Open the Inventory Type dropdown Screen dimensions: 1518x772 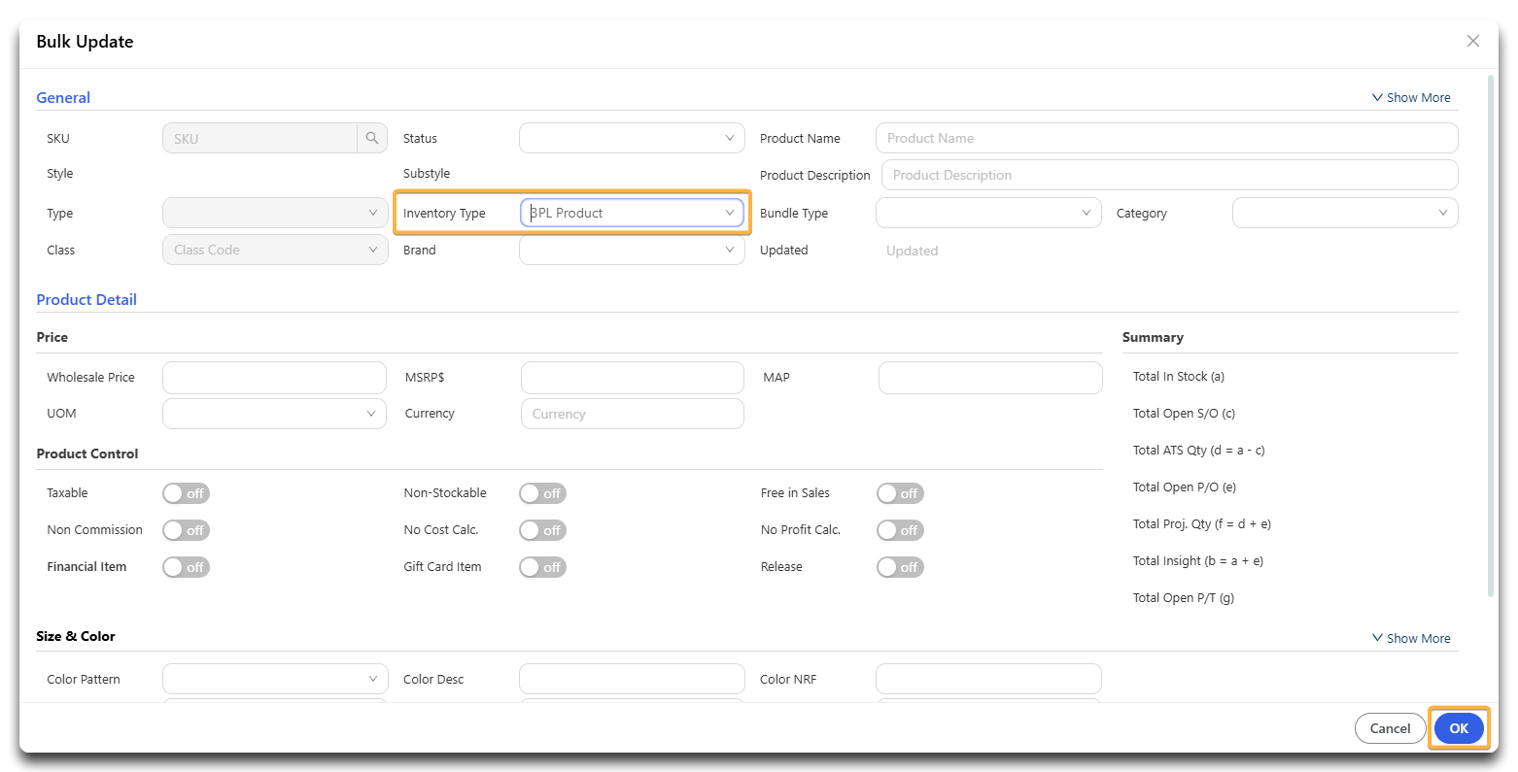coord(632,213)
